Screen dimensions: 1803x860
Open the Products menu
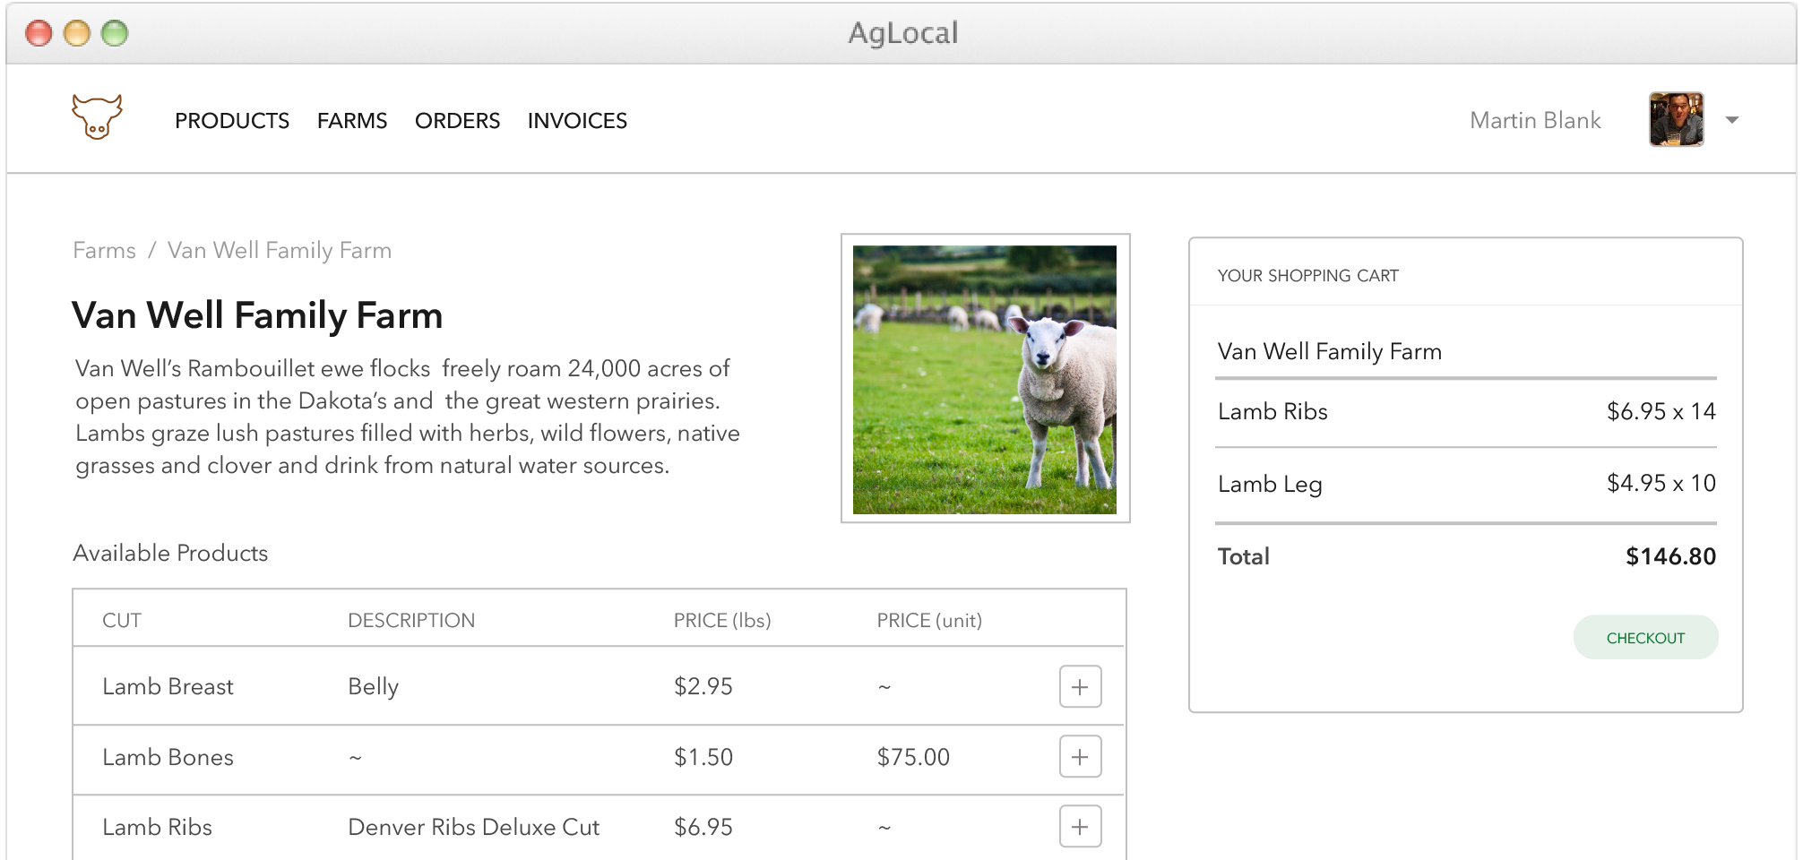coord(232,121)
